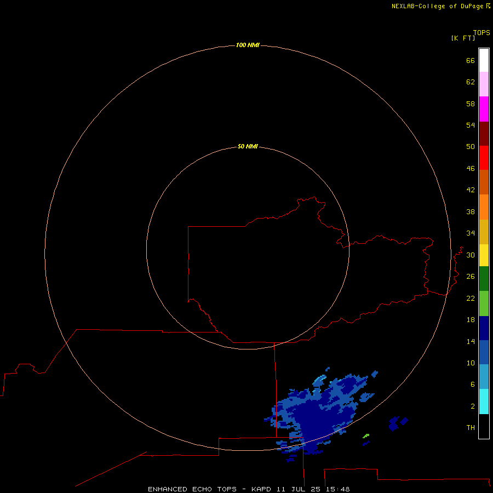This screenshot has width=493, height=493.
Task: Click the black TH legend swatch
Action: pos(484,426)
